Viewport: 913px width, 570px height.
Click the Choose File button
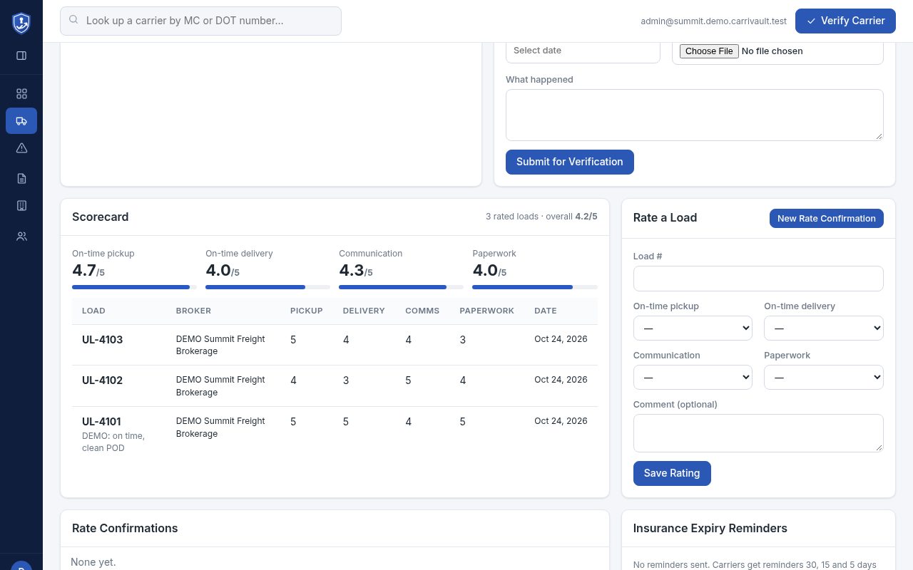click(709, 51)
